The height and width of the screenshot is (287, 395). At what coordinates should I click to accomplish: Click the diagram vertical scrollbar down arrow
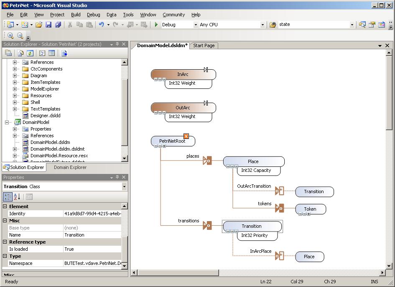[389, 266]
